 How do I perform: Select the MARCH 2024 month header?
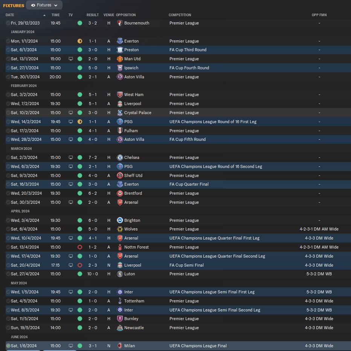21,149
